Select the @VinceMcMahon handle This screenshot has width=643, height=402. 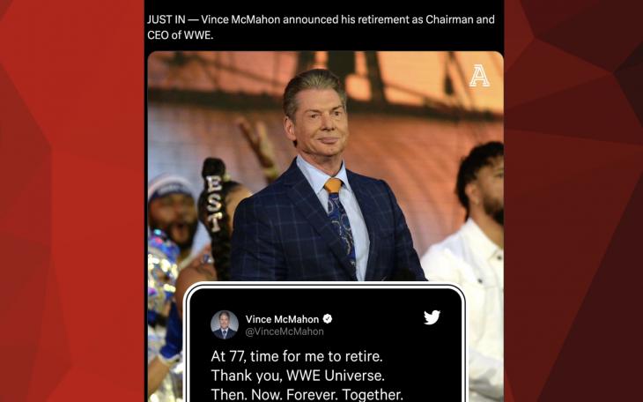[x=285, y=331]
